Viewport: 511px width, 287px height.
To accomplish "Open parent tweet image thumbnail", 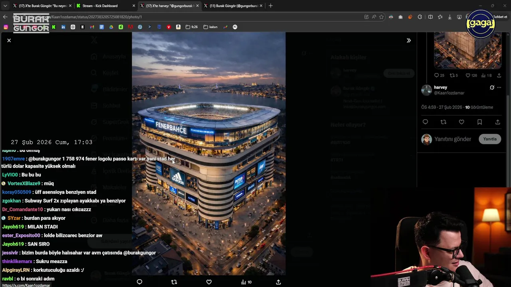I will (467, 50).
